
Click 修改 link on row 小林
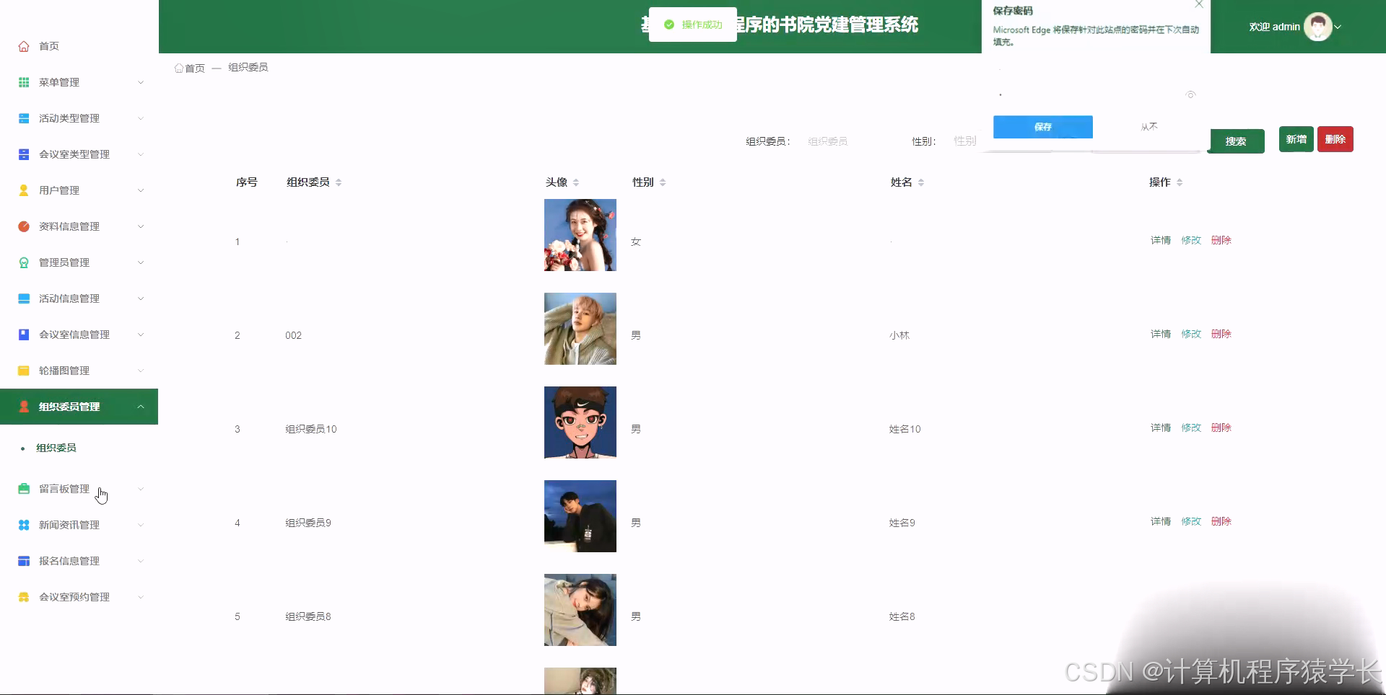1190,333
